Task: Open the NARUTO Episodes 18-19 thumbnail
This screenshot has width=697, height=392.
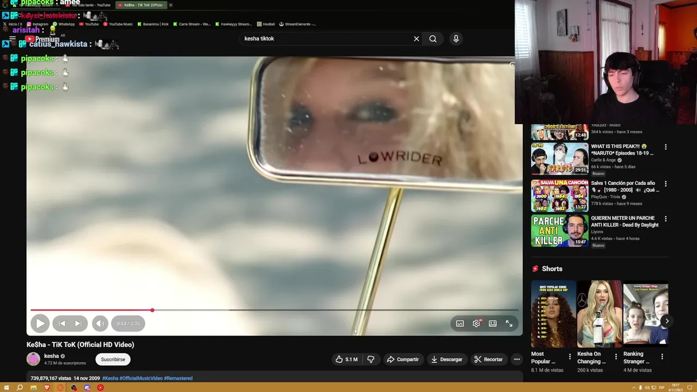Action: point(560,159)
